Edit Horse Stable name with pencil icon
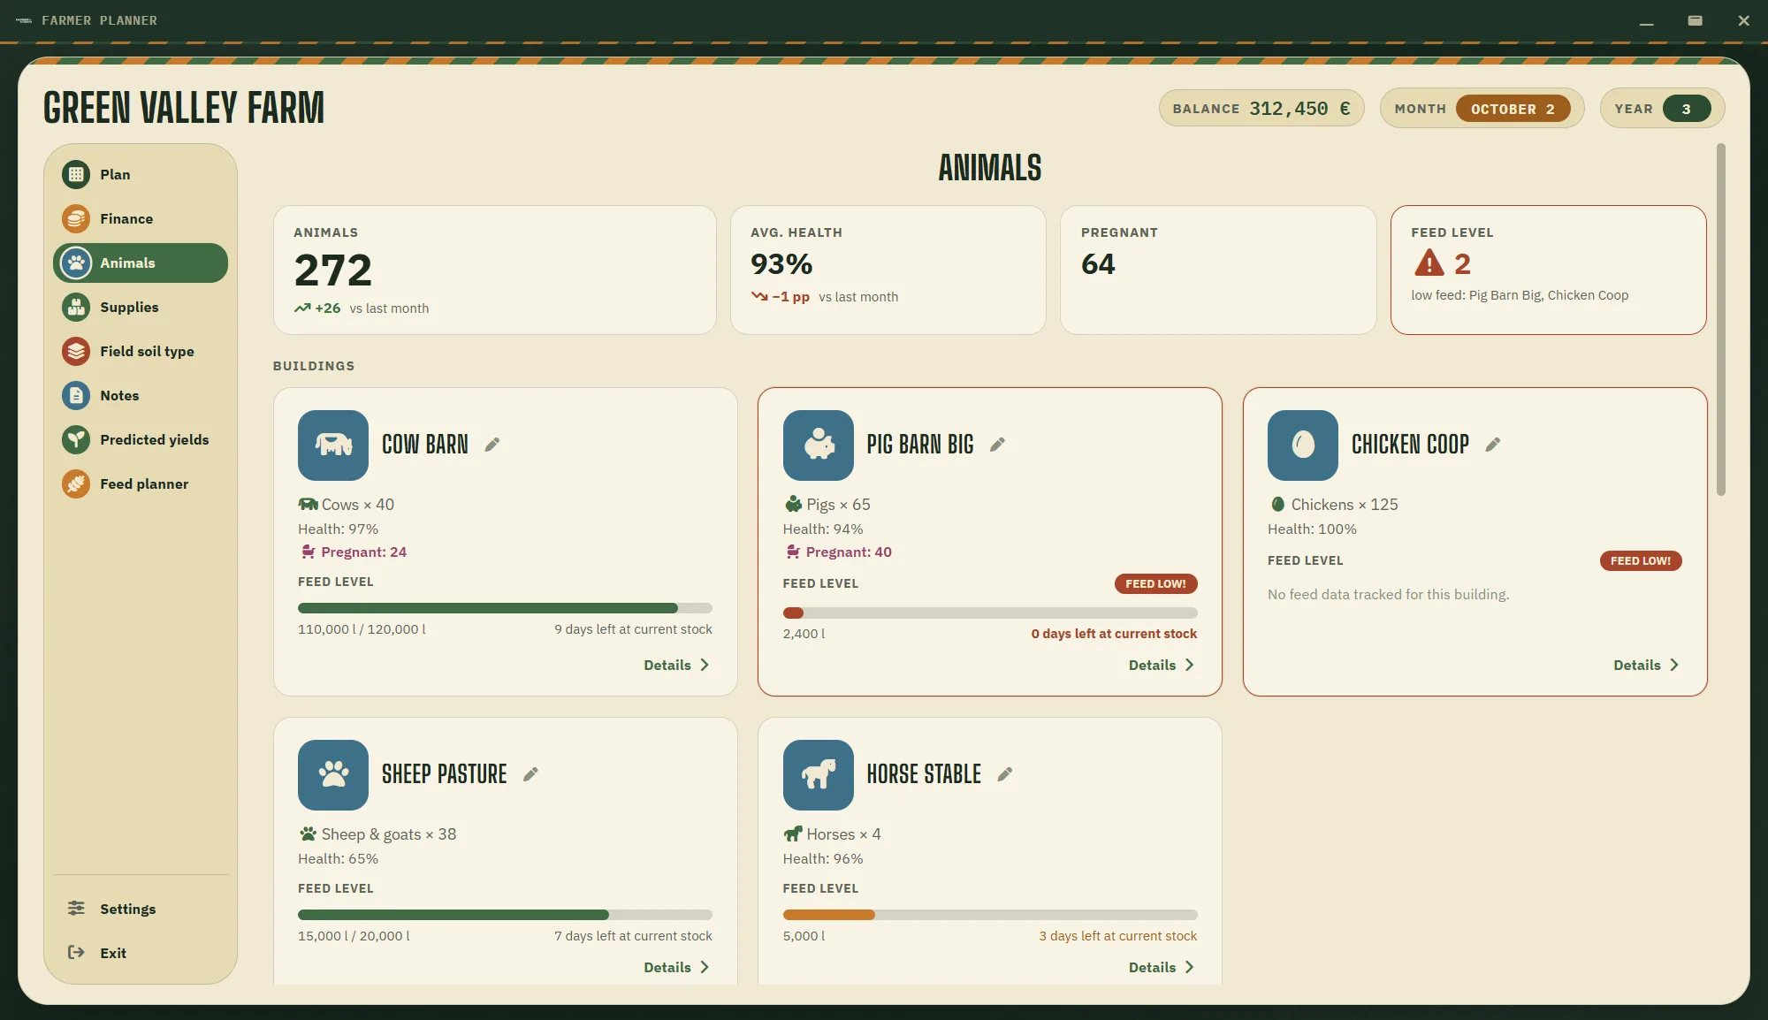This screenshot has height=1020, width=1768. click(1005, 774)
